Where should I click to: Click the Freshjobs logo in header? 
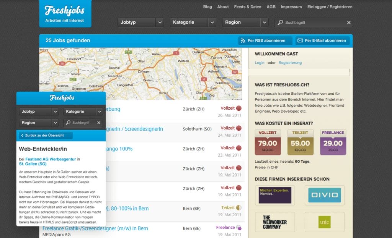65,13
